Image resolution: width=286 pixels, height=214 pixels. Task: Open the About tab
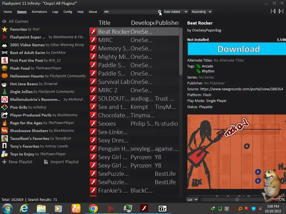[x=93, y=12]
